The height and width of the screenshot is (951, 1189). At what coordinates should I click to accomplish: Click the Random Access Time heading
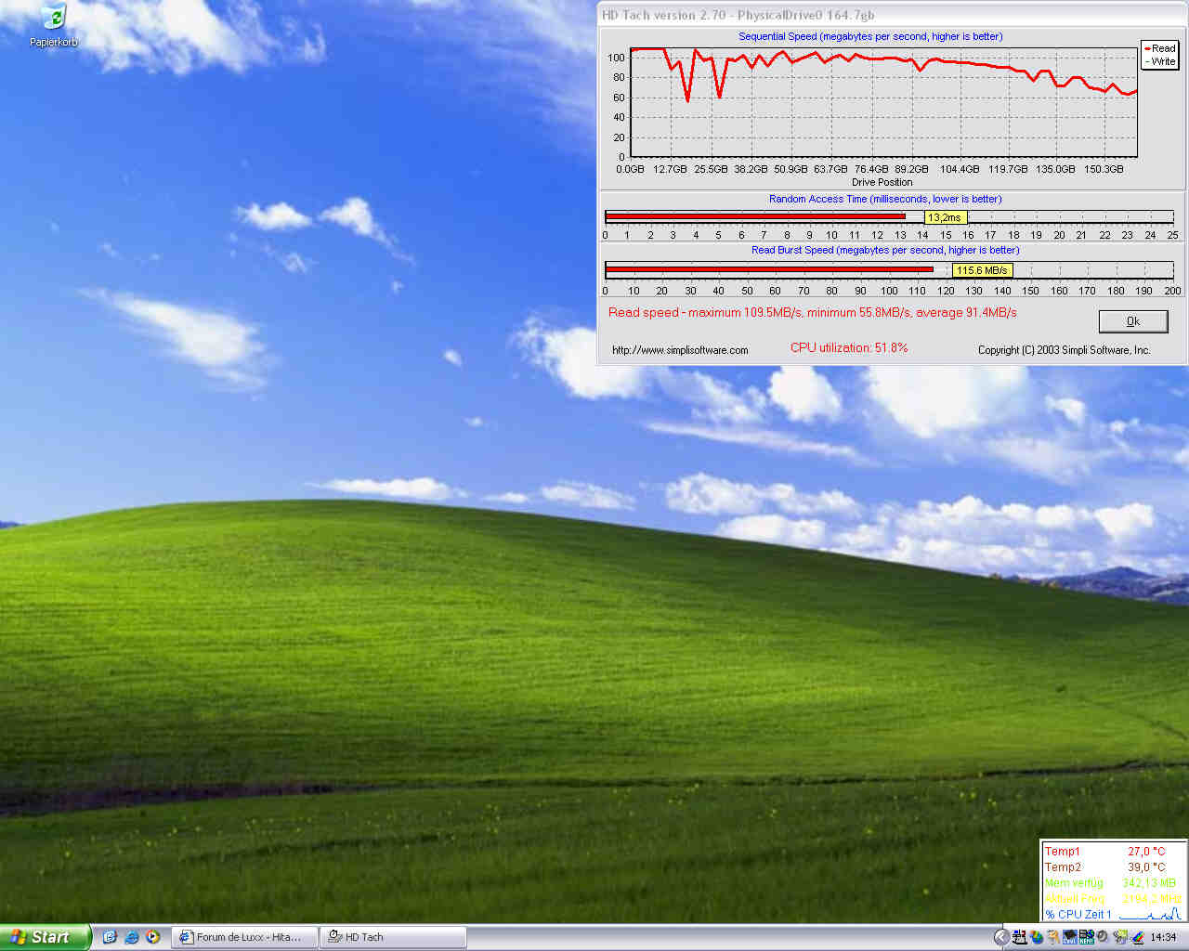tap(885, 199)
